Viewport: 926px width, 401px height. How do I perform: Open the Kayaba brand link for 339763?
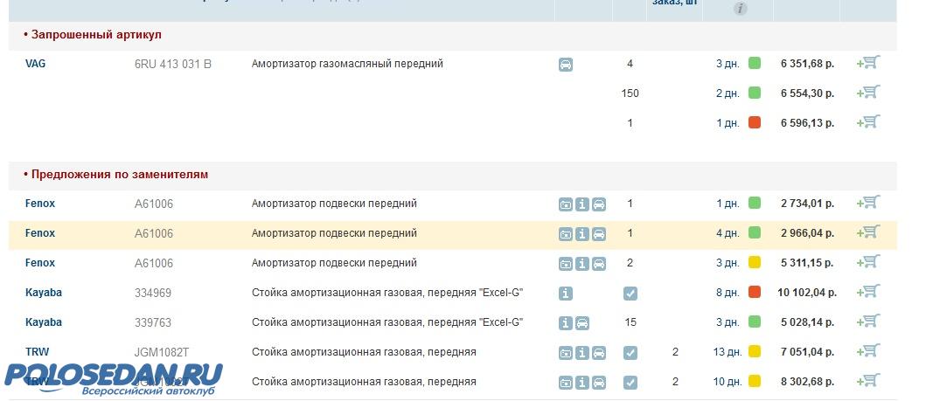(44, 322)
